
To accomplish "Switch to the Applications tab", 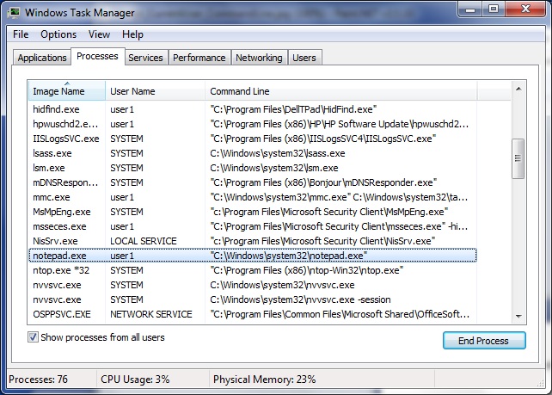I will point(42,58).
